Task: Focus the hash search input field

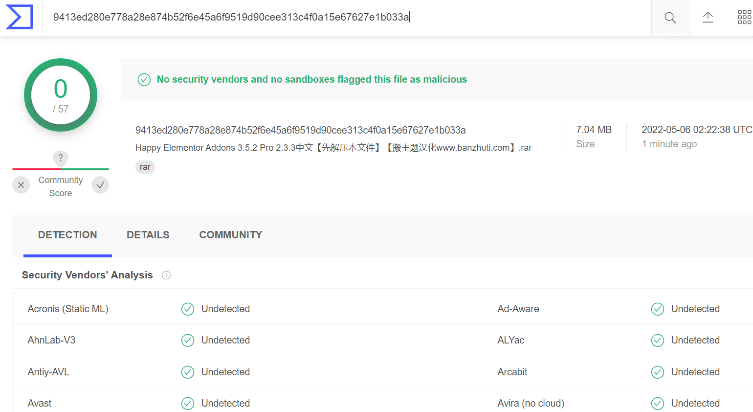Action: (347, 18)
